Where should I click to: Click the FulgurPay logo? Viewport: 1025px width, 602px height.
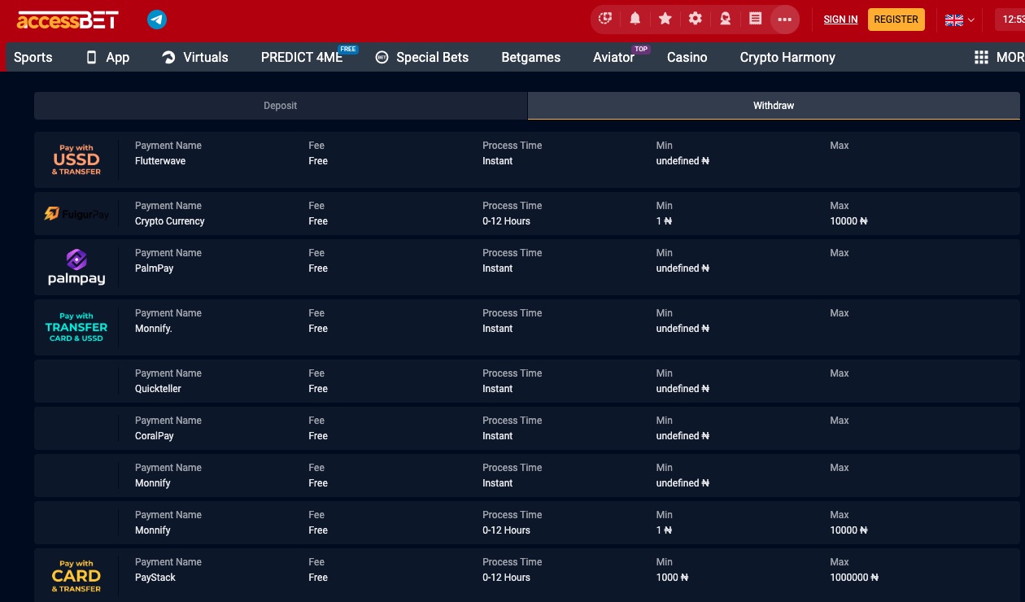76,213
